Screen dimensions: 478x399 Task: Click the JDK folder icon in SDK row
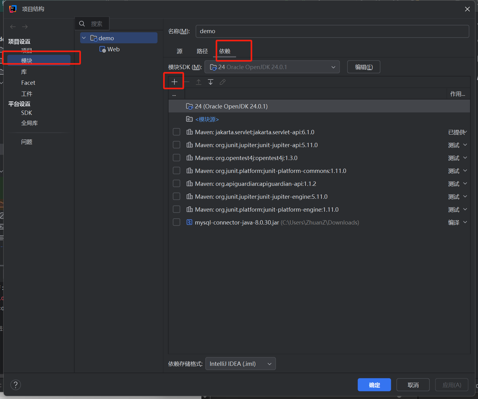[x=190, y=106]
